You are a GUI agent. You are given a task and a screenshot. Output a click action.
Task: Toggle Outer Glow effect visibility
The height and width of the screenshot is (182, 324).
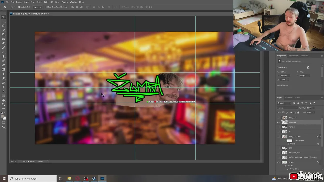(x=288, y=169)
